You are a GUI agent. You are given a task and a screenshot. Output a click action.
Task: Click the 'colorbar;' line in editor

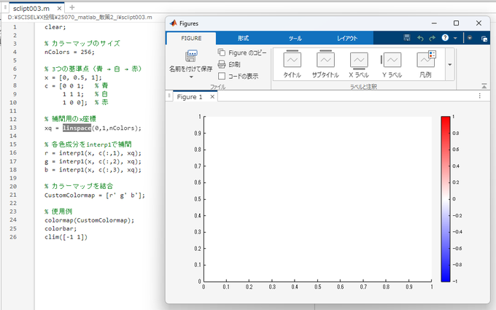point(61,228)
